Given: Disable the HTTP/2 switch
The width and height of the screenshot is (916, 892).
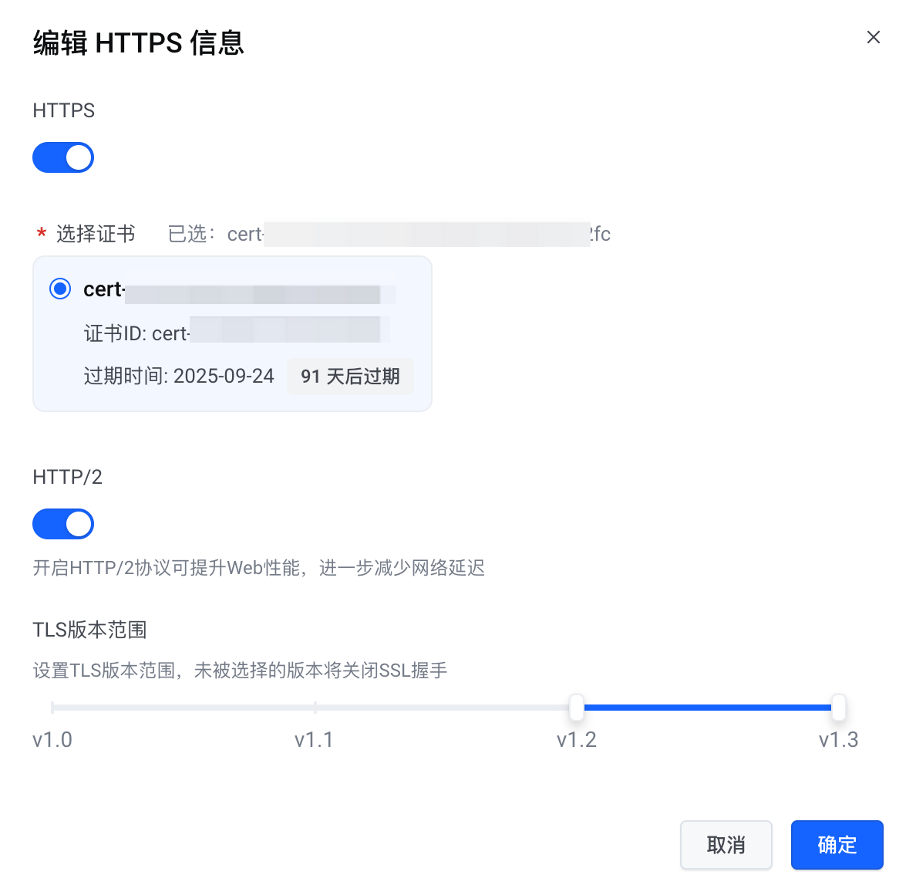Looking at the screenshot, I should pos(63,524).
